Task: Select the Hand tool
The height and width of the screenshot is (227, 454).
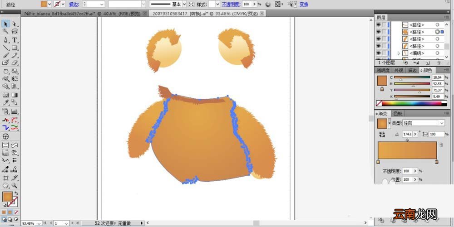Action: pos(5,185)
